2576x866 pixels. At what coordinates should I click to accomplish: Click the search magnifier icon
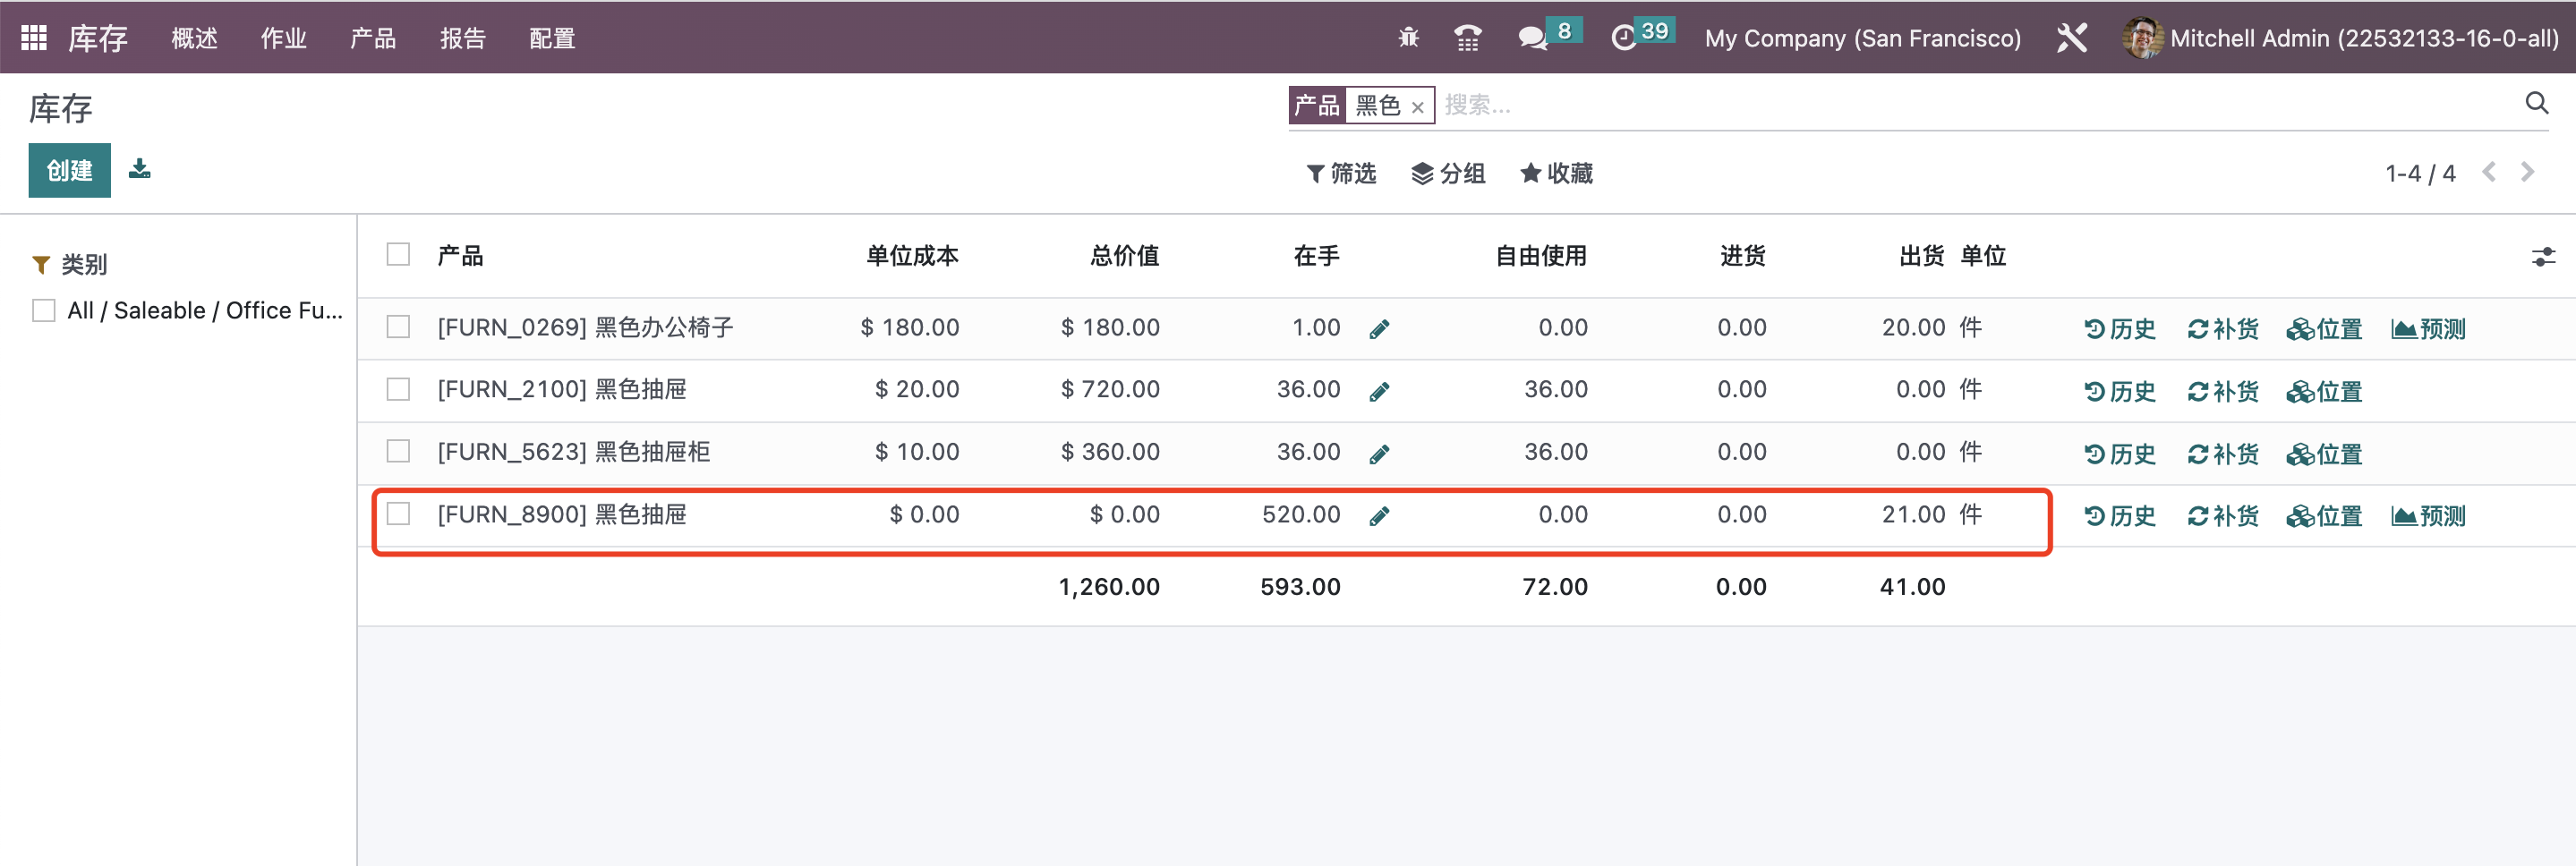pyautogui.click(x=2536, y=103)
